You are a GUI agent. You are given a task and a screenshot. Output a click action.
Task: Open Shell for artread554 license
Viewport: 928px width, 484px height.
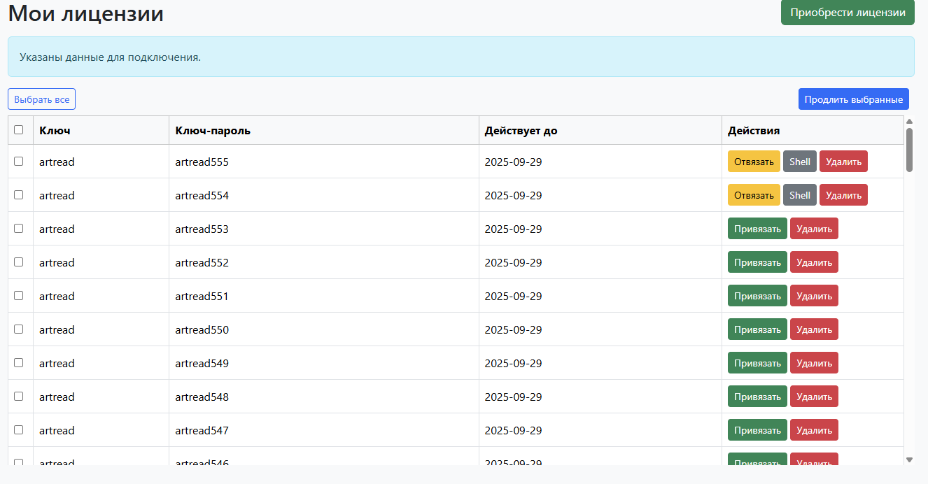pos(799,195)
